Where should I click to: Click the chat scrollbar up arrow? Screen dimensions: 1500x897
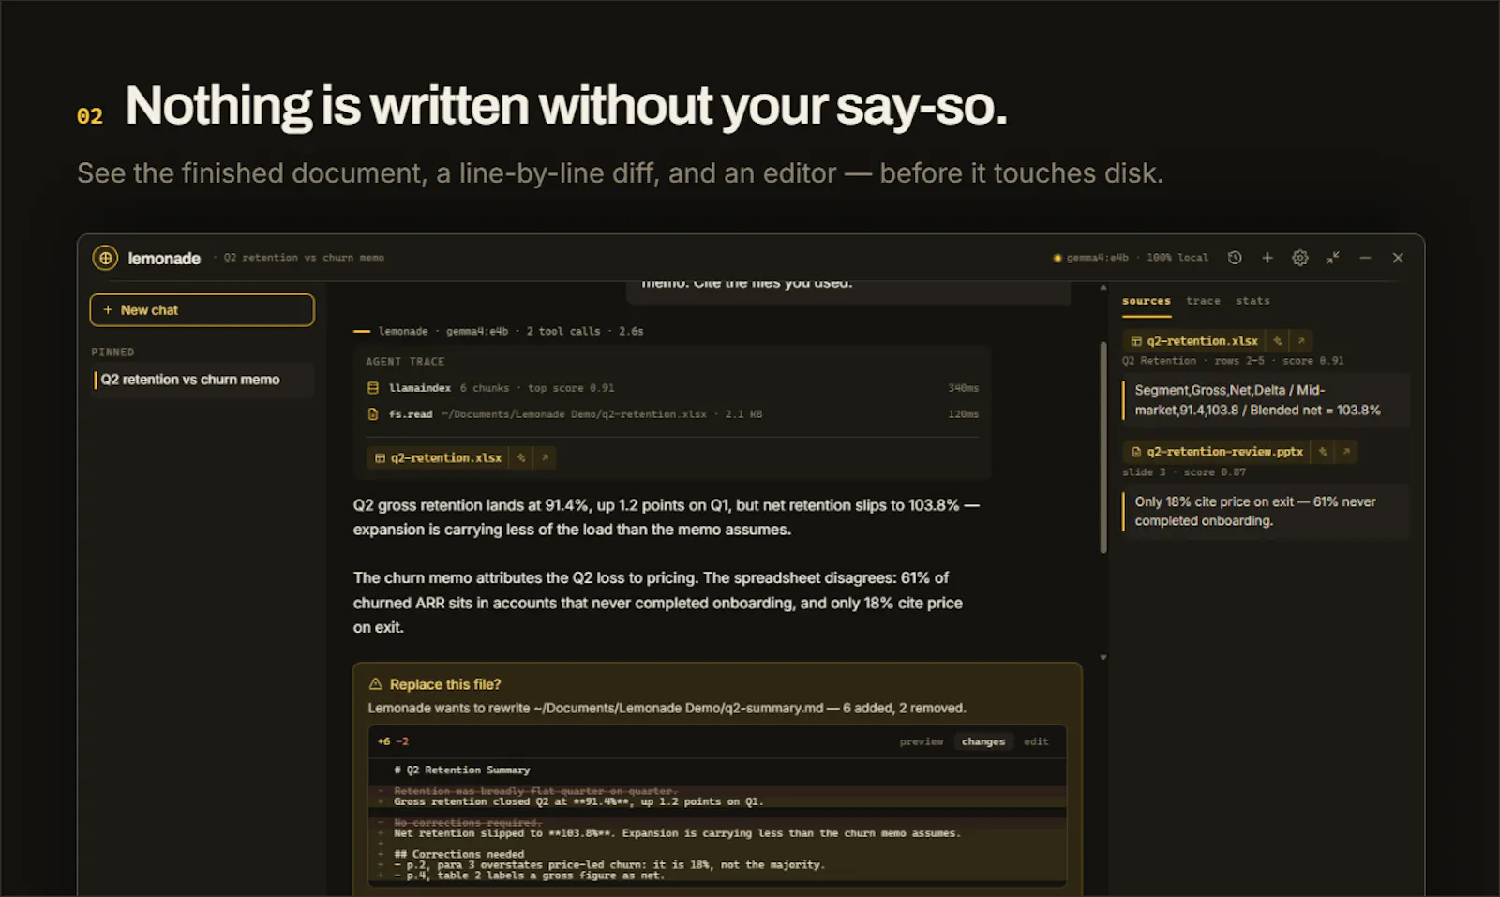click(1103, 288)
